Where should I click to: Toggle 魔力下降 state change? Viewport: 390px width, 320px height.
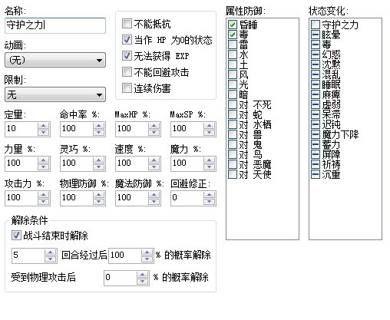click(x=316, y=134)
